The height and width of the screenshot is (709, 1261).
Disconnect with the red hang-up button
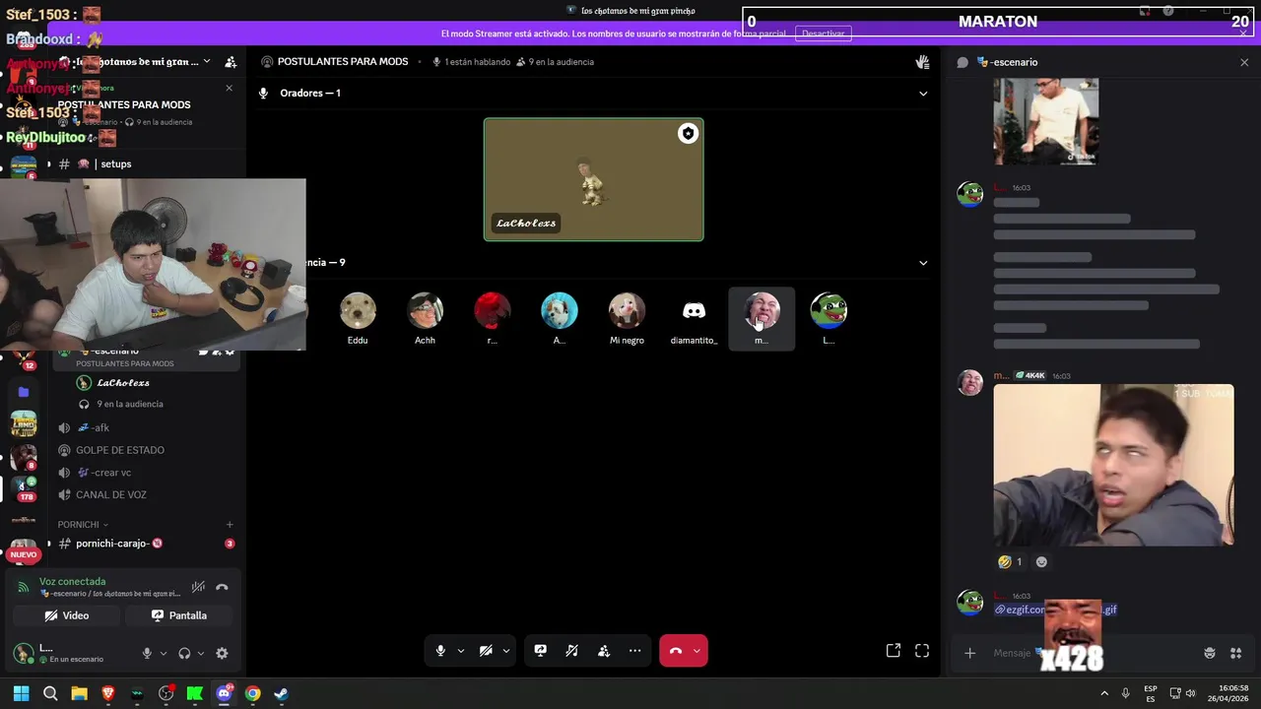[x=676, y=651]
